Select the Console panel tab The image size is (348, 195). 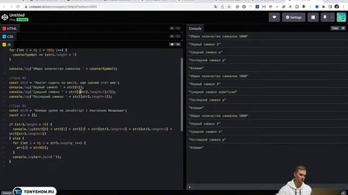pyautogui.click(x=195, y=29)
